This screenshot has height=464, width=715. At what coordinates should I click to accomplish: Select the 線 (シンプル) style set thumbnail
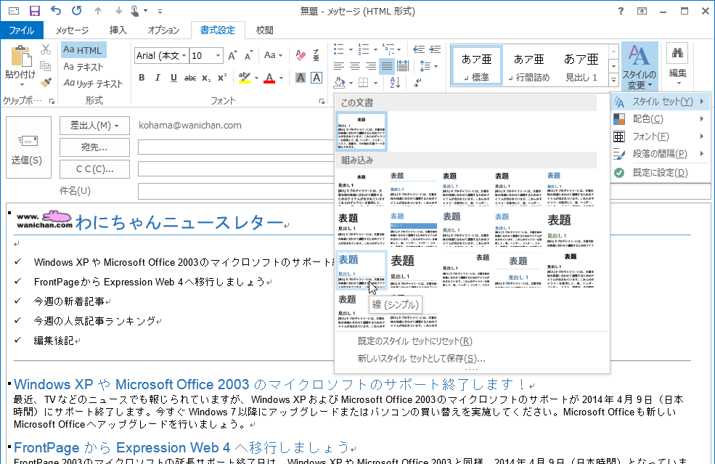[361, 269]
